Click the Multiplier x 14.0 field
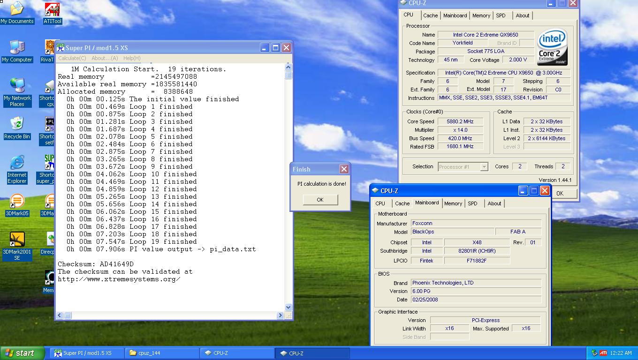The image size is (638, 360). (x=460, y=130)
